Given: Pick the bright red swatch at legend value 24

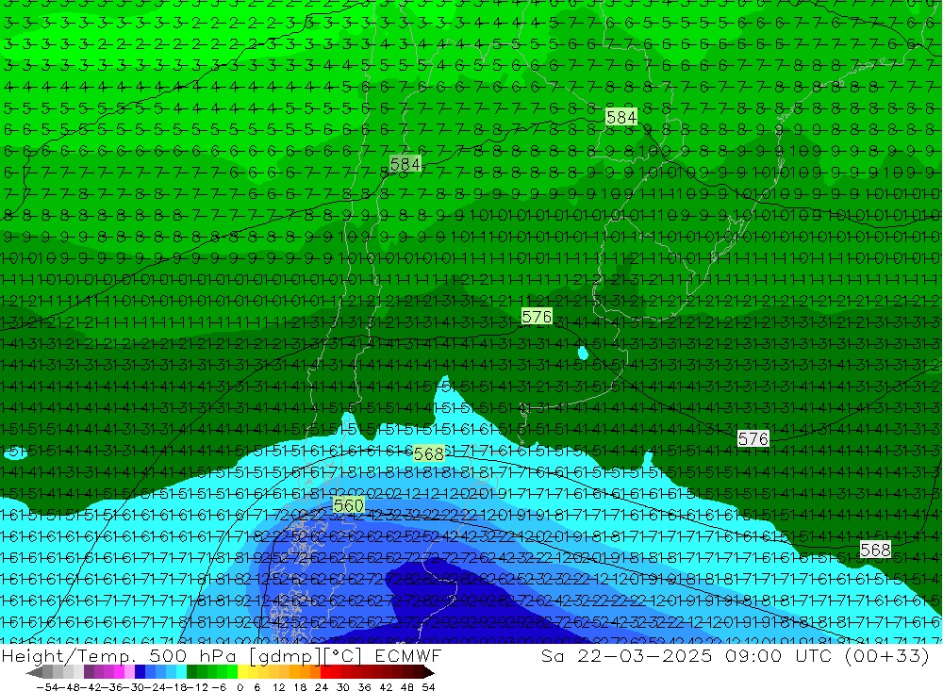Looking at the screenshot, I should (x=324, y=672).
